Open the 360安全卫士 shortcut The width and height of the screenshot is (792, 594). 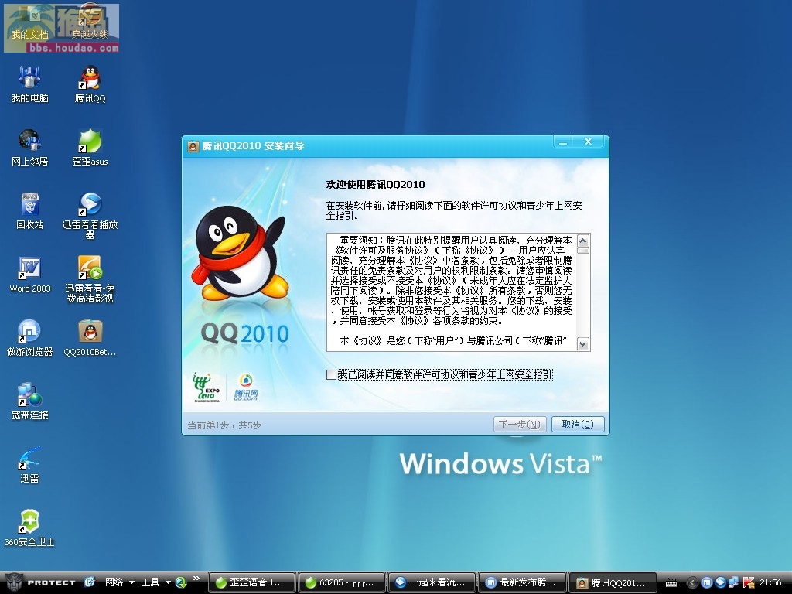point(29,528)
